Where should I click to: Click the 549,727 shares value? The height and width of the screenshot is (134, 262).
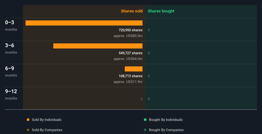[x=131, y=53]
